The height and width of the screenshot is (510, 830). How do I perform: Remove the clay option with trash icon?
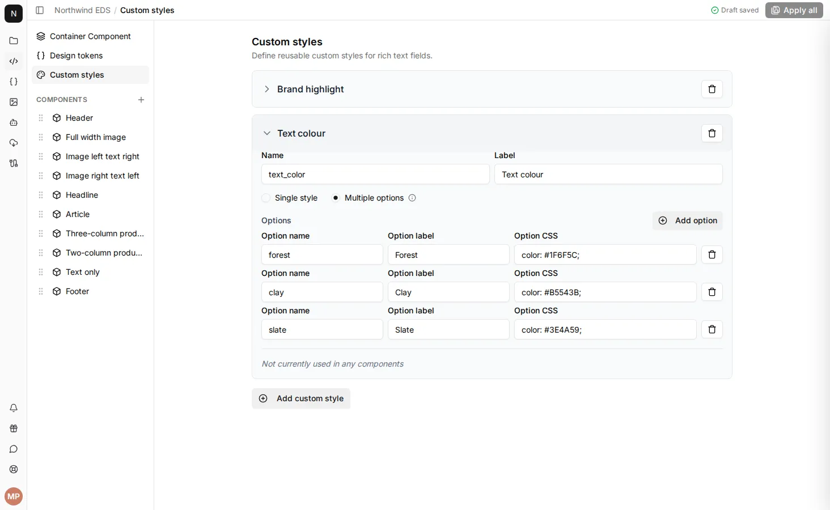(712, 292)
